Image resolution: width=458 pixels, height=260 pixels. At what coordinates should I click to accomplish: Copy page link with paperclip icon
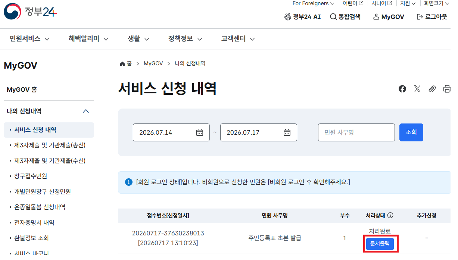[432, 89]
